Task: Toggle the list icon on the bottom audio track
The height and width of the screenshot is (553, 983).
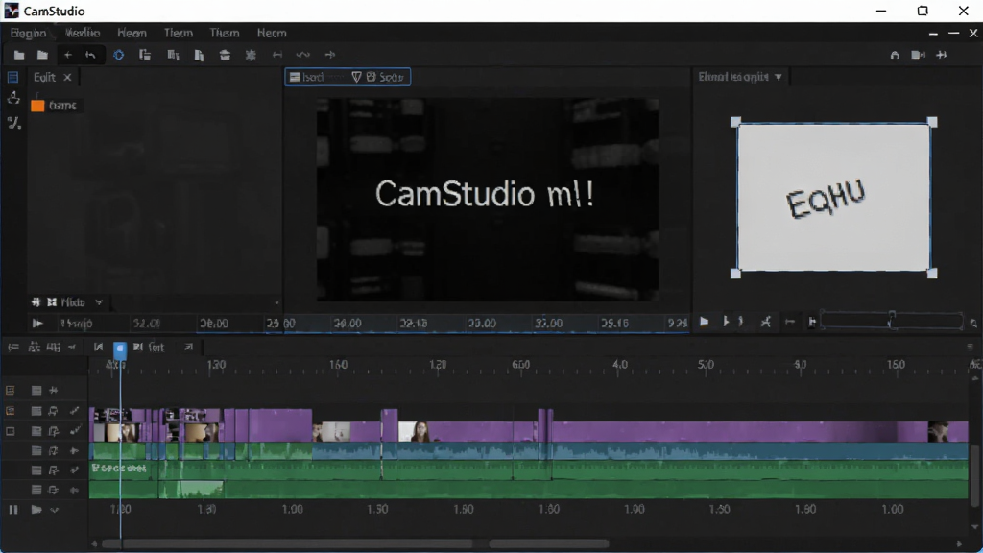Action: [x=36, y=490]
